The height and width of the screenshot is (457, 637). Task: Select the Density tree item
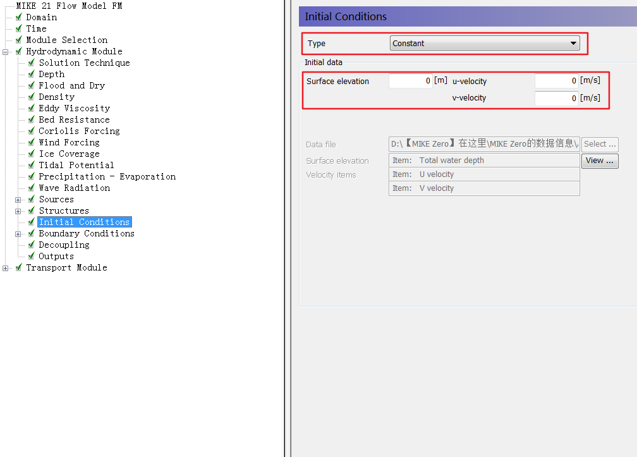click(x=56, y=97)
